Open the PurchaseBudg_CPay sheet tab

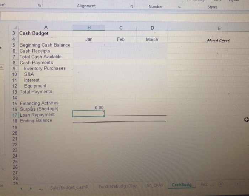pyautogui.click(x=118, y=186)
